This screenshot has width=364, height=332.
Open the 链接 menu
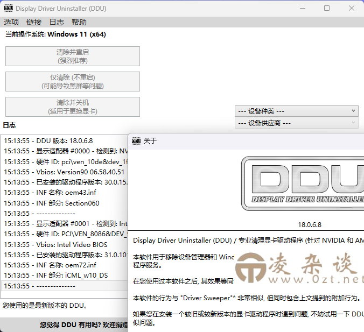pos(34,22)
